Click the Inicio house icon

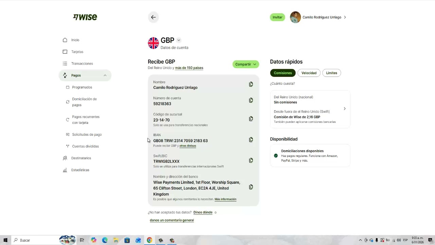coord(65,40)
